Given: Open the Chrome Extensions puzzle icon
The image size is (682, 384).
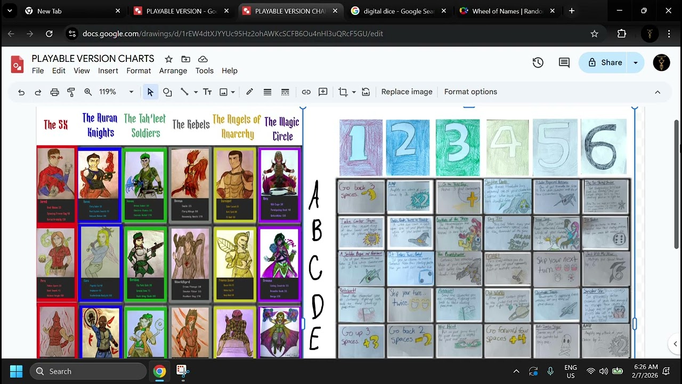Looking at the screenshot, I should click(x=622, y=34).
